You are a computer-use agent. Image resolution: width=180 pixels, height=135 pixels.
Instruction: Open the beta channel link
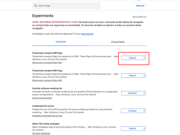tap(87, 34)
